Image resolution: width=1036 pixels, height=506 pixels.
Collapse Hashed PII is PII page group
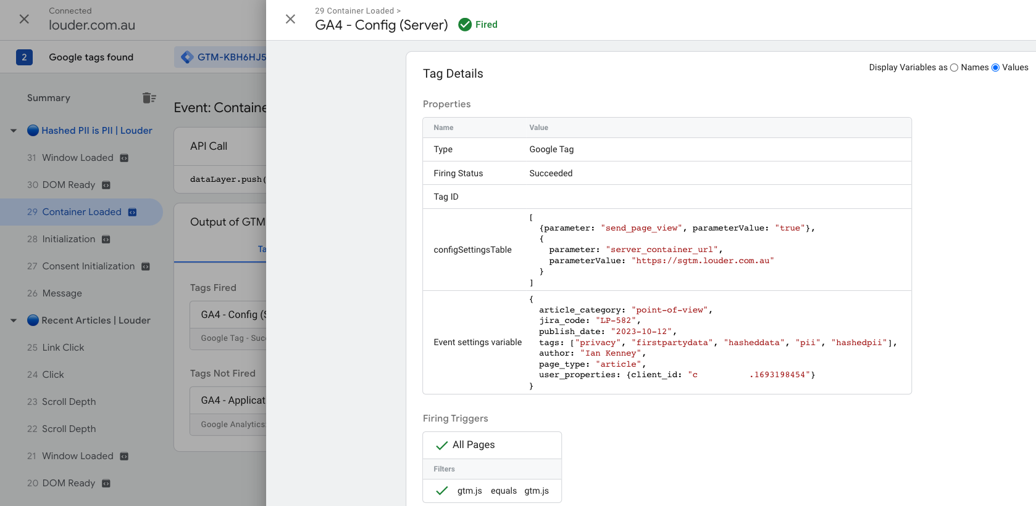click(x=14, y=131)
